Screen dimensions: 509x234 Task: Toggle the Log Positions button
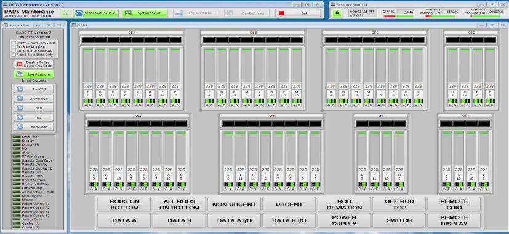click(34, 74)
